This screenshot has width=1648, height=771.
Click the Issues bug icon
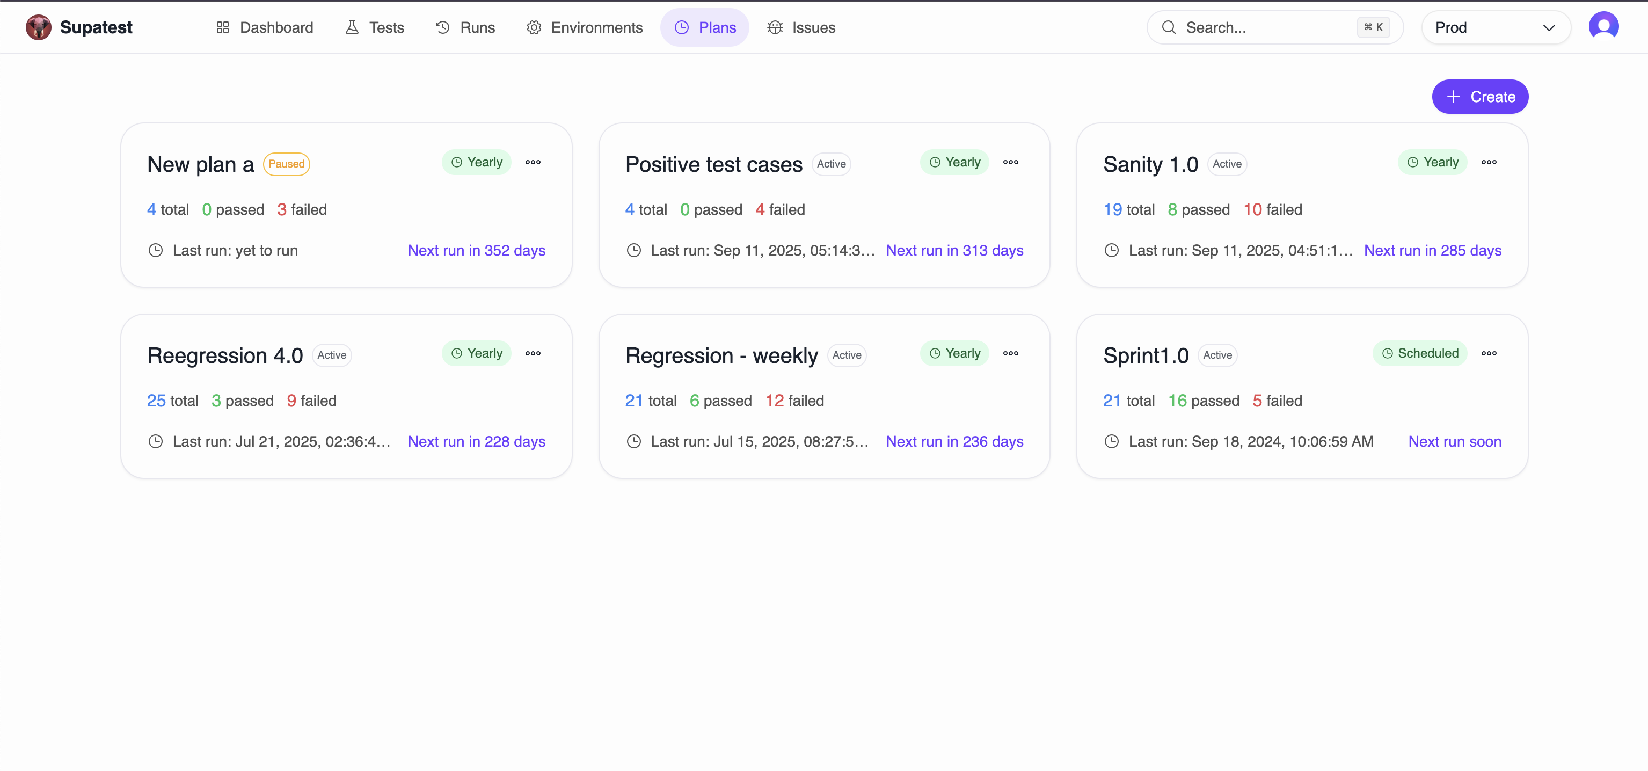click(x=775, y=27)
